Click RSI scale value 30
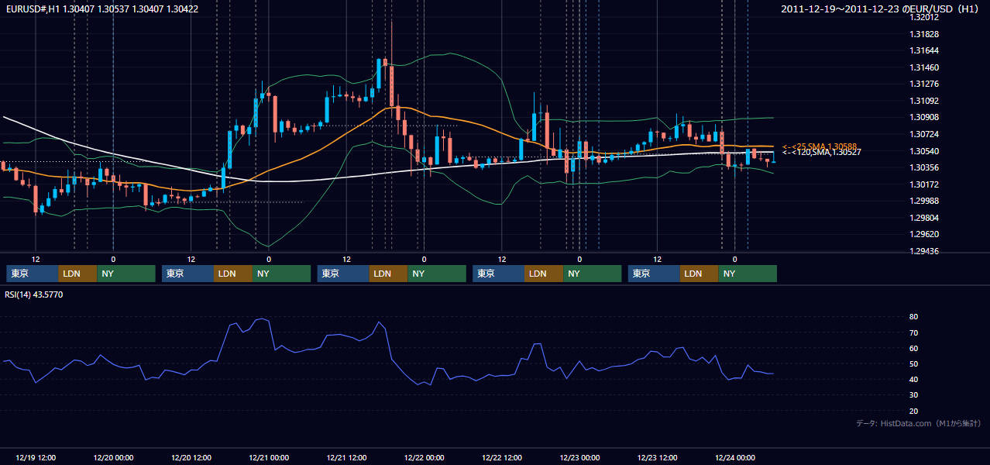990x465 pixels. 914,395
